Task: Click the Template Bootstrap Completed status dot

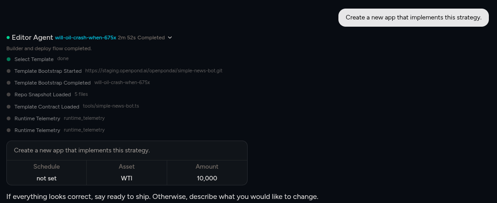Action: pos(9,83)
